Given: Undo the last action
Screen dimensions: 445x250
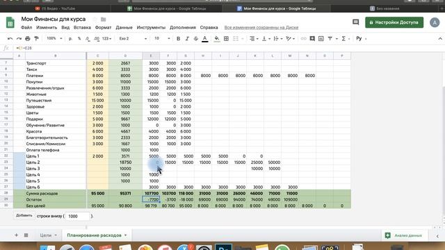Looking at the screenshot, I should [10, 39].
